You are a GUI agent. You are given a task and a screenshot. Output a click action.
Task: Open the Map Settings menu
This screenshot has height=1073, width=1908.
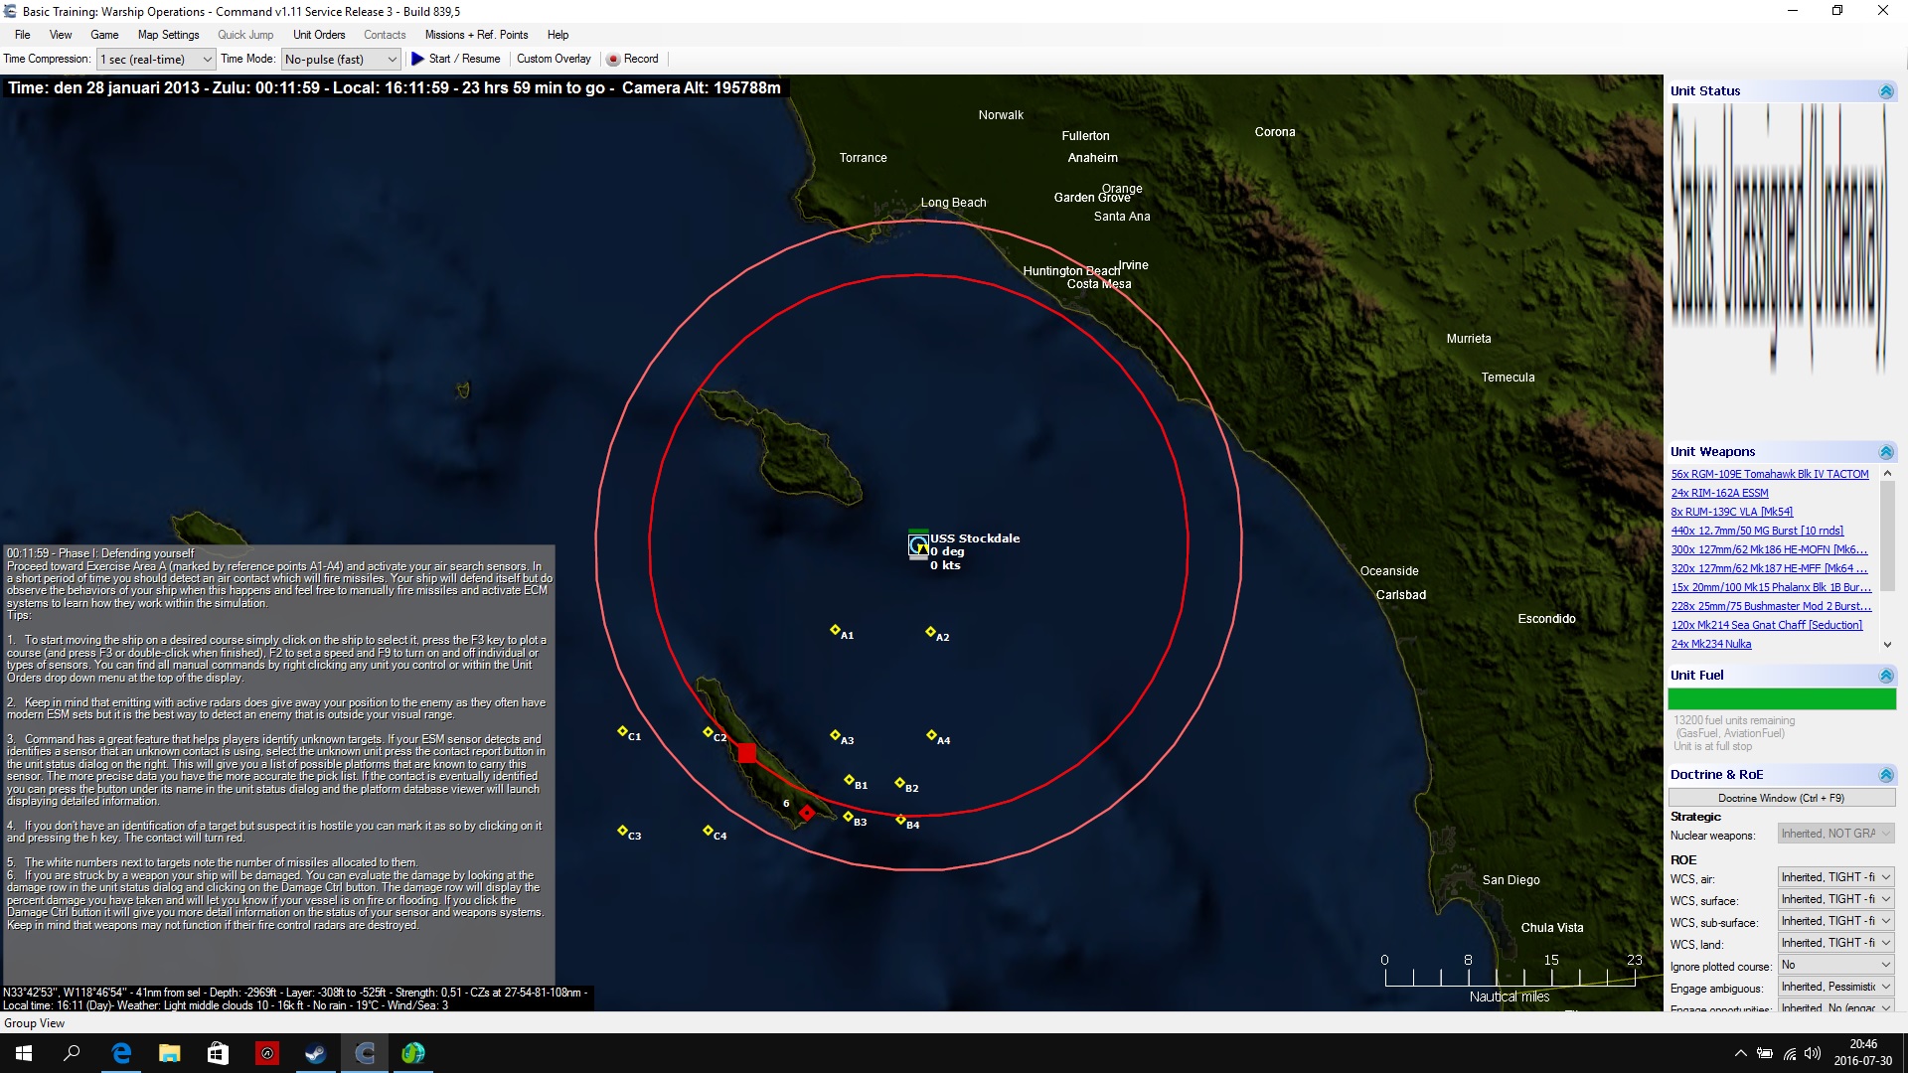[168, 35]
